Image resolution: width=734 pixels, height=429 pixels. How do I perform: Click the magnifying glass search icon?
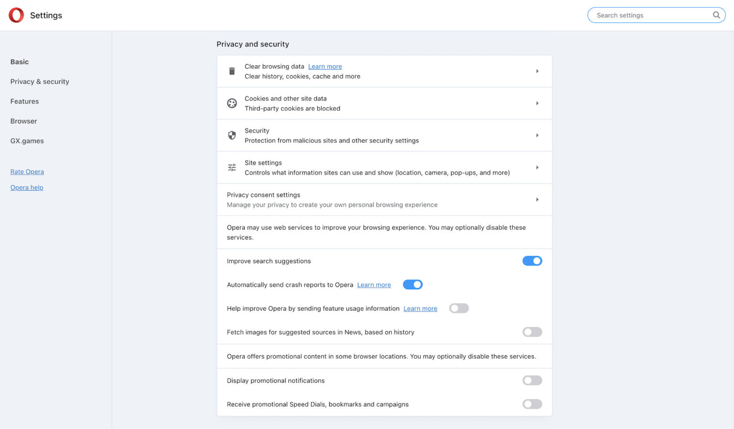716,15
